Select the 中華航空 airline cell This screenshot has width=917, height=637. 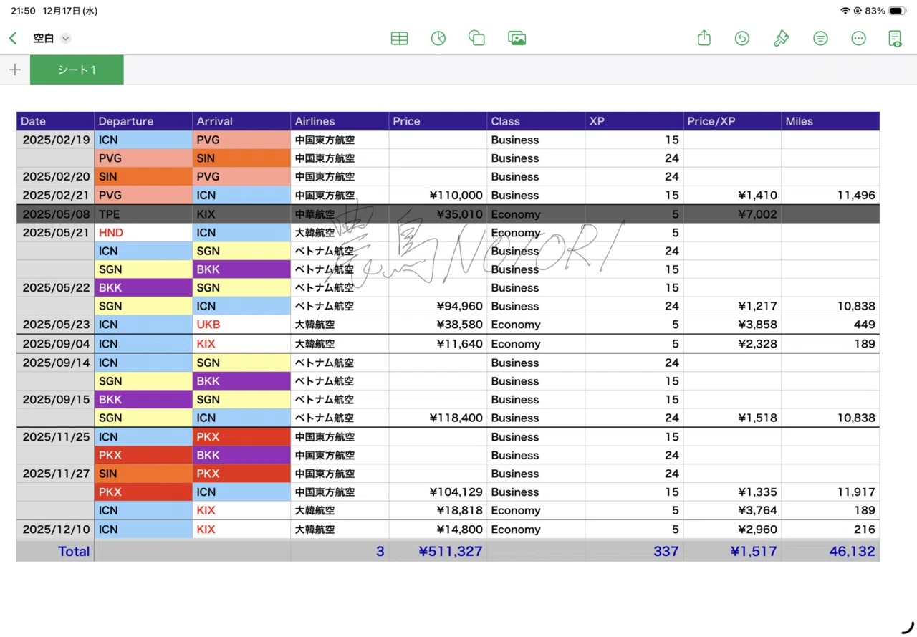pos(340,214)
